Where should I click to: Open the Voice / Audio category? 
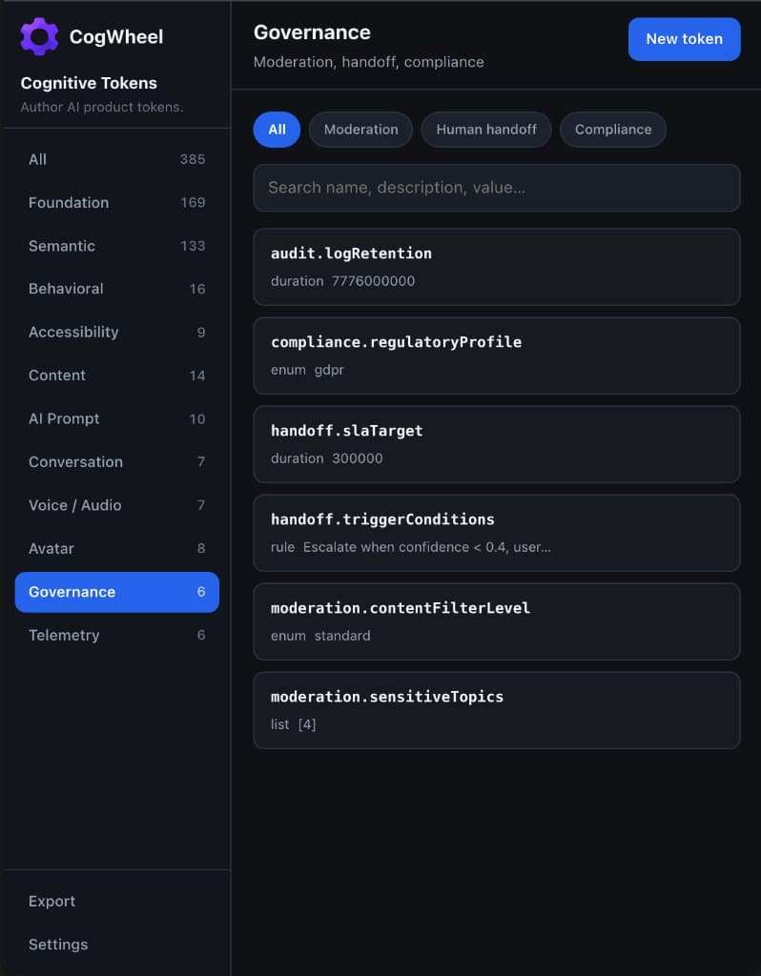pyautogui.click(x=116, y=505)
